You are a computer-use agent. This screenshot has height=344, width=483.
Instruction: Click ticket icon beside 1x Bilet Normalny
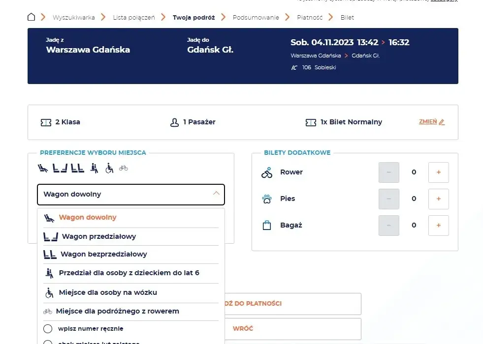(x=311, y=122)
